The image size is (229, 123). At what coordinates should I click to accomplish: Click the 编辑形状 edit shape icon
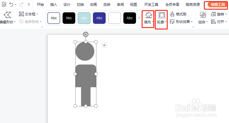tap(7, 15)
